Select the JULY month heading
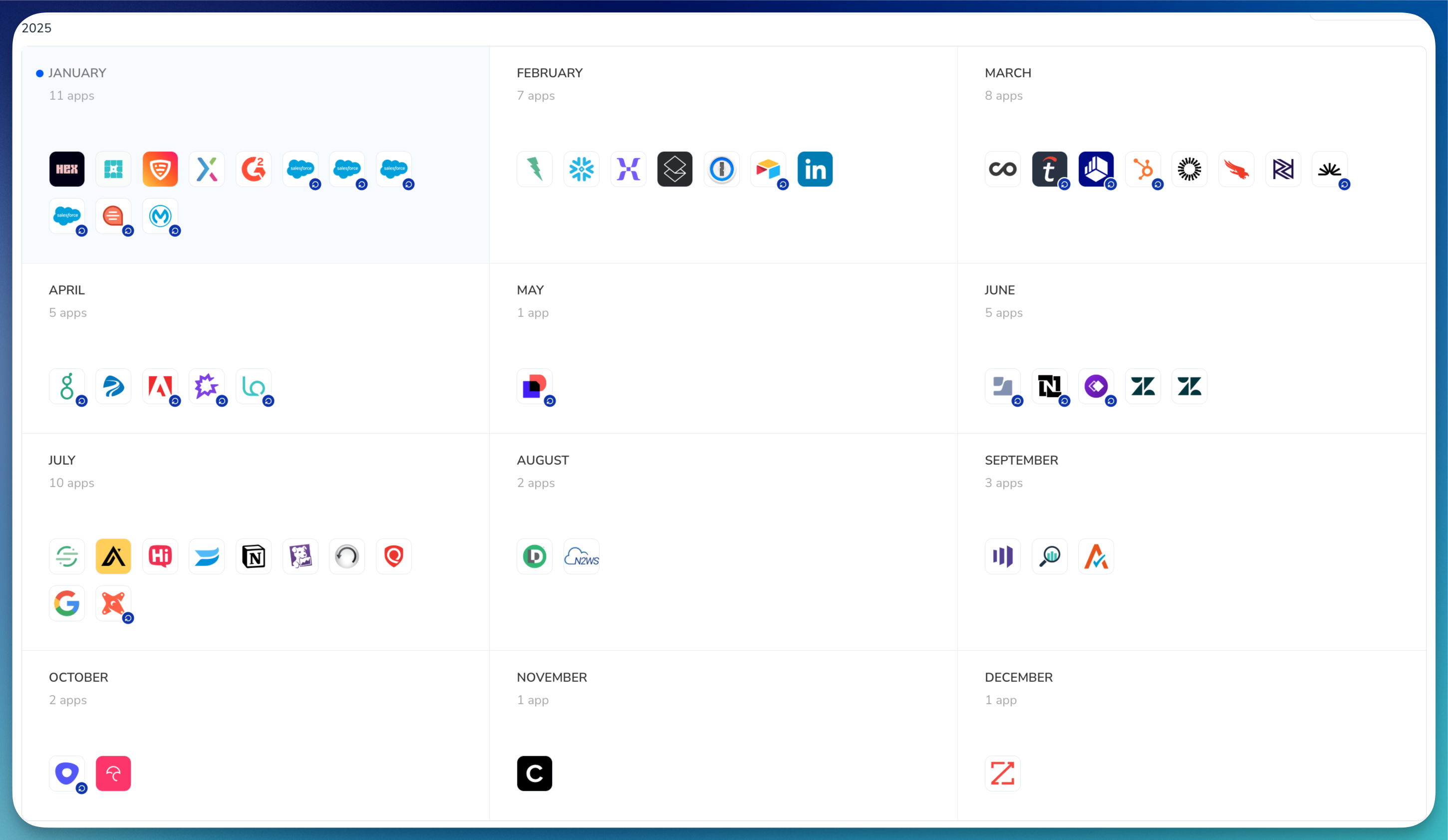 coord(62,460)
